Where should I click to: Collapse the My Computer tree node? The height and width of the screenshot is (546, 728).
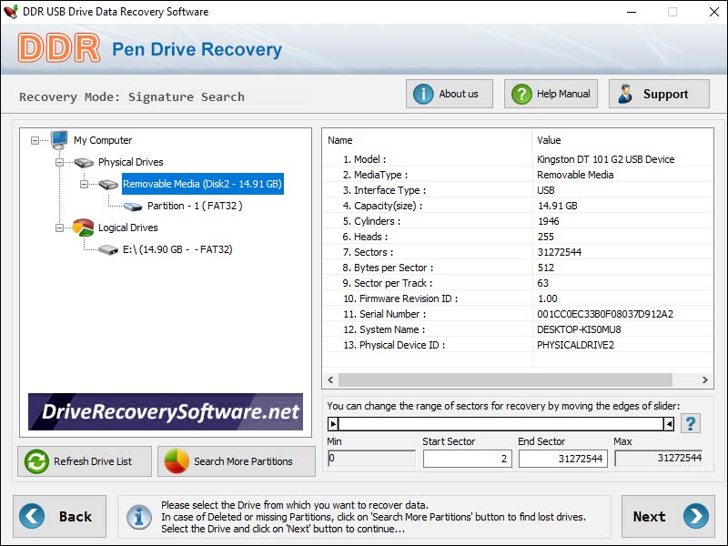coord(35,140)
